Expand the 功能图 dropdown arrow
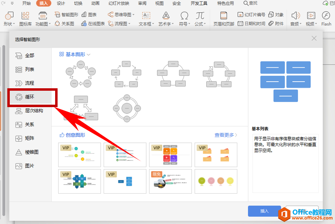The image size is (335, 224). point(50,24)
